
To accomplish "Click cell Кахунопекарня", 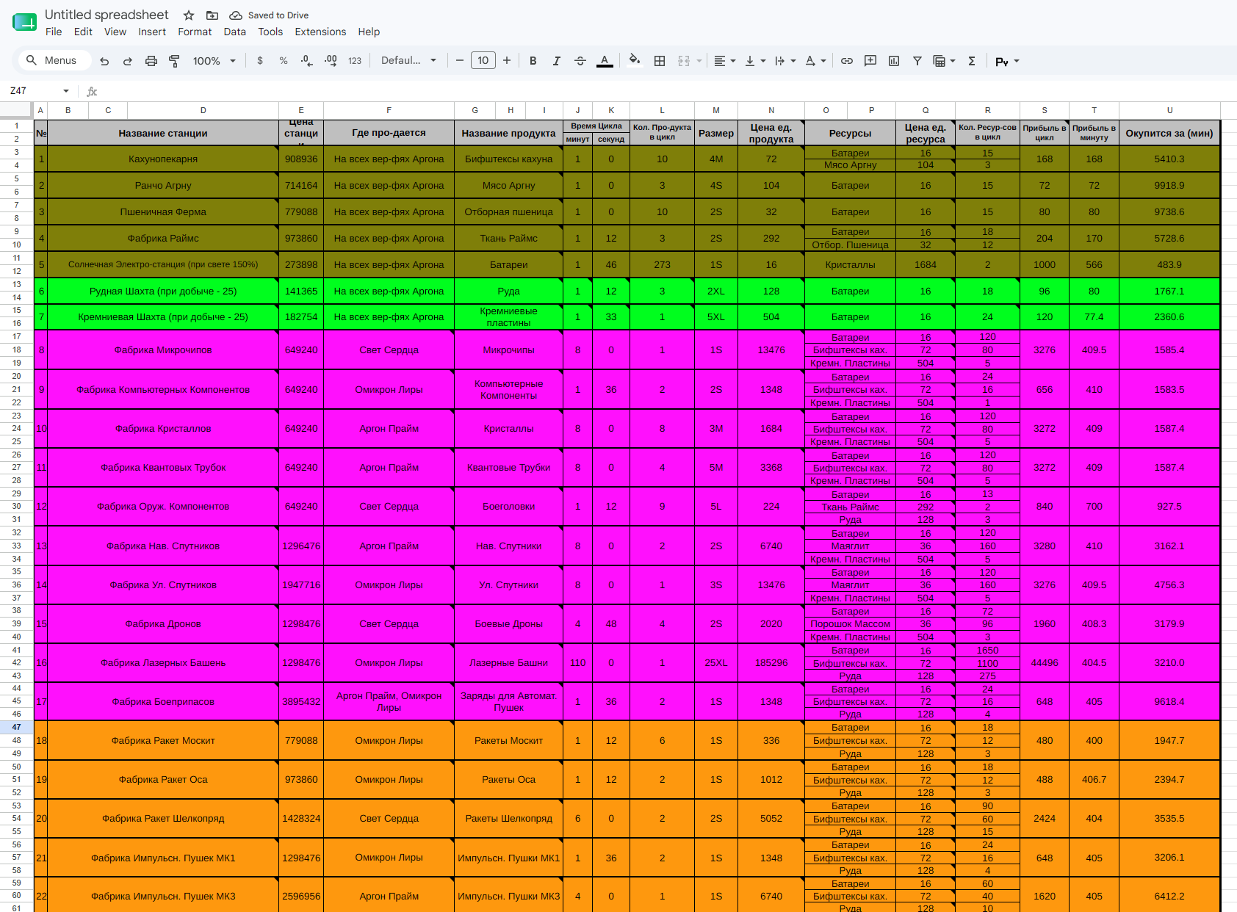I will click(163, 159).
